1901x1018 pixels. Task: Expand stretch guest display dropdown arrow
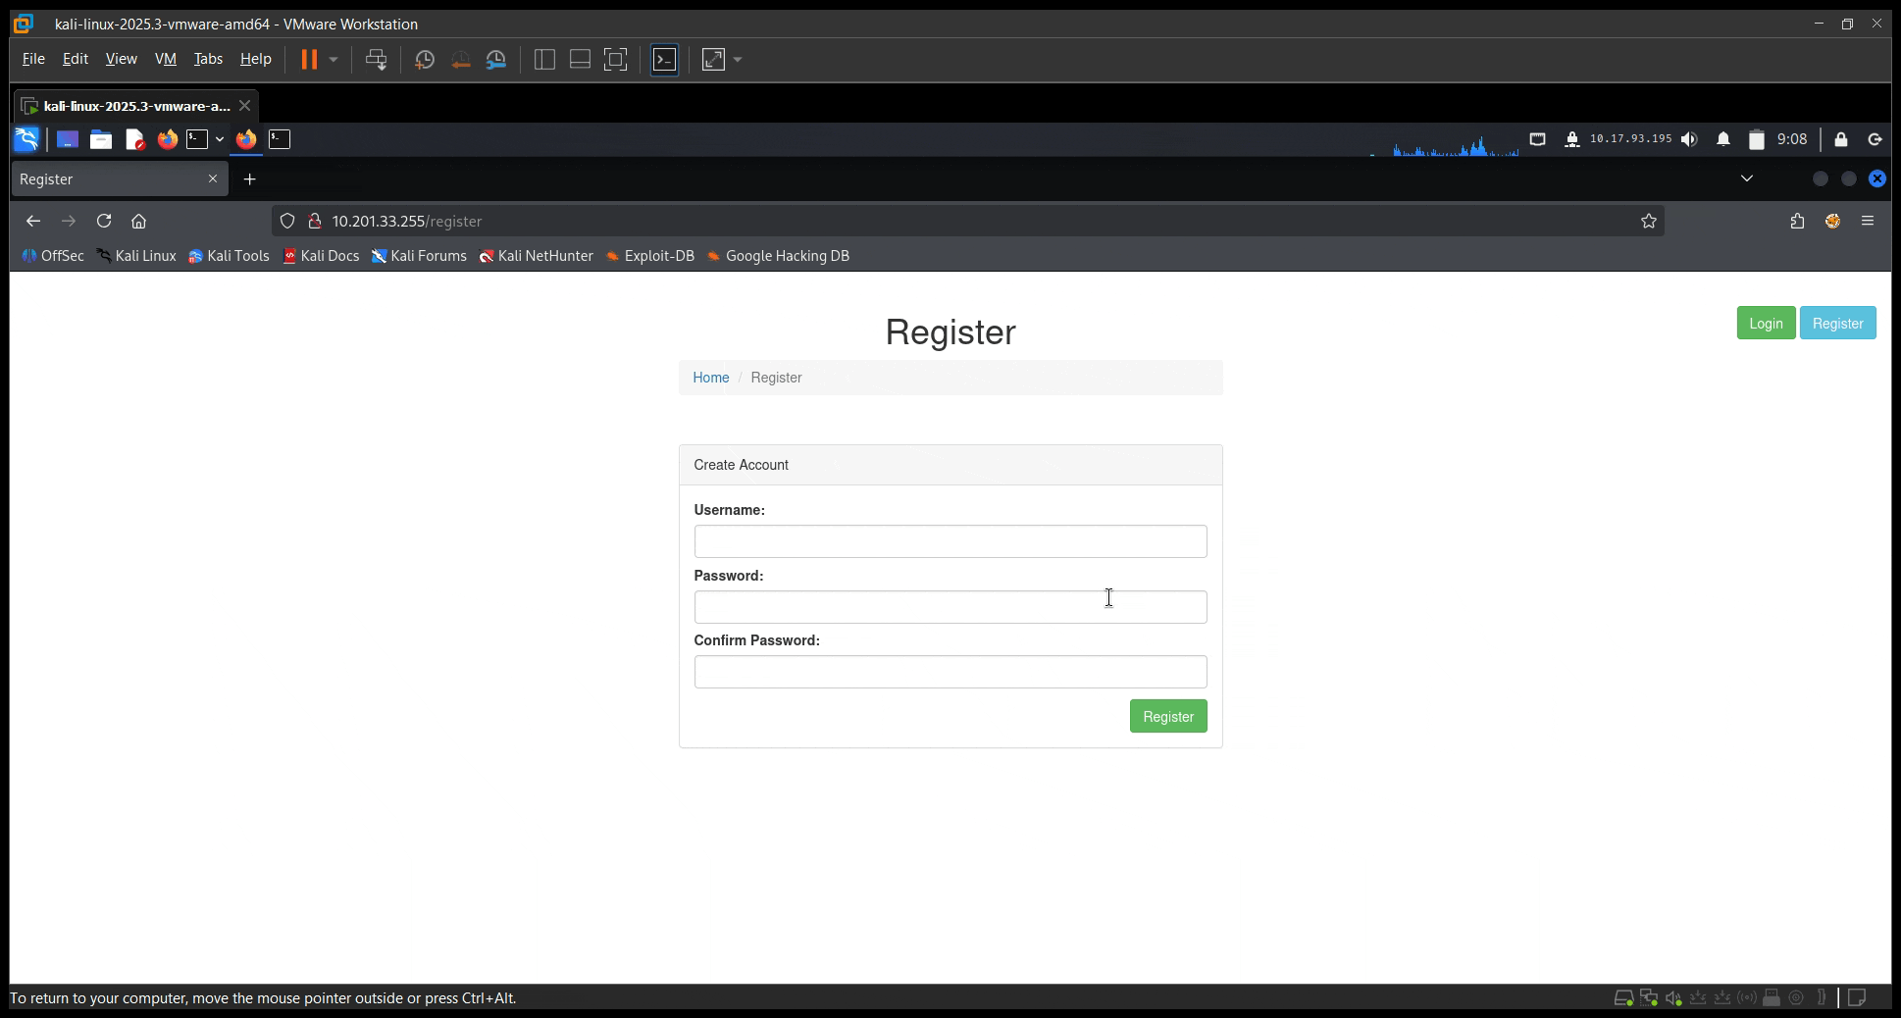coord(738,60)
